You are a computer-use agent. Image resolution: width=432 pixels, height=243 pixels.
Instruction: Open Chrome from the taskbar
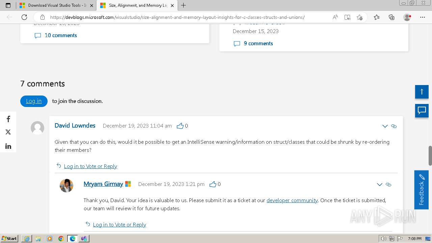point(61,239)
